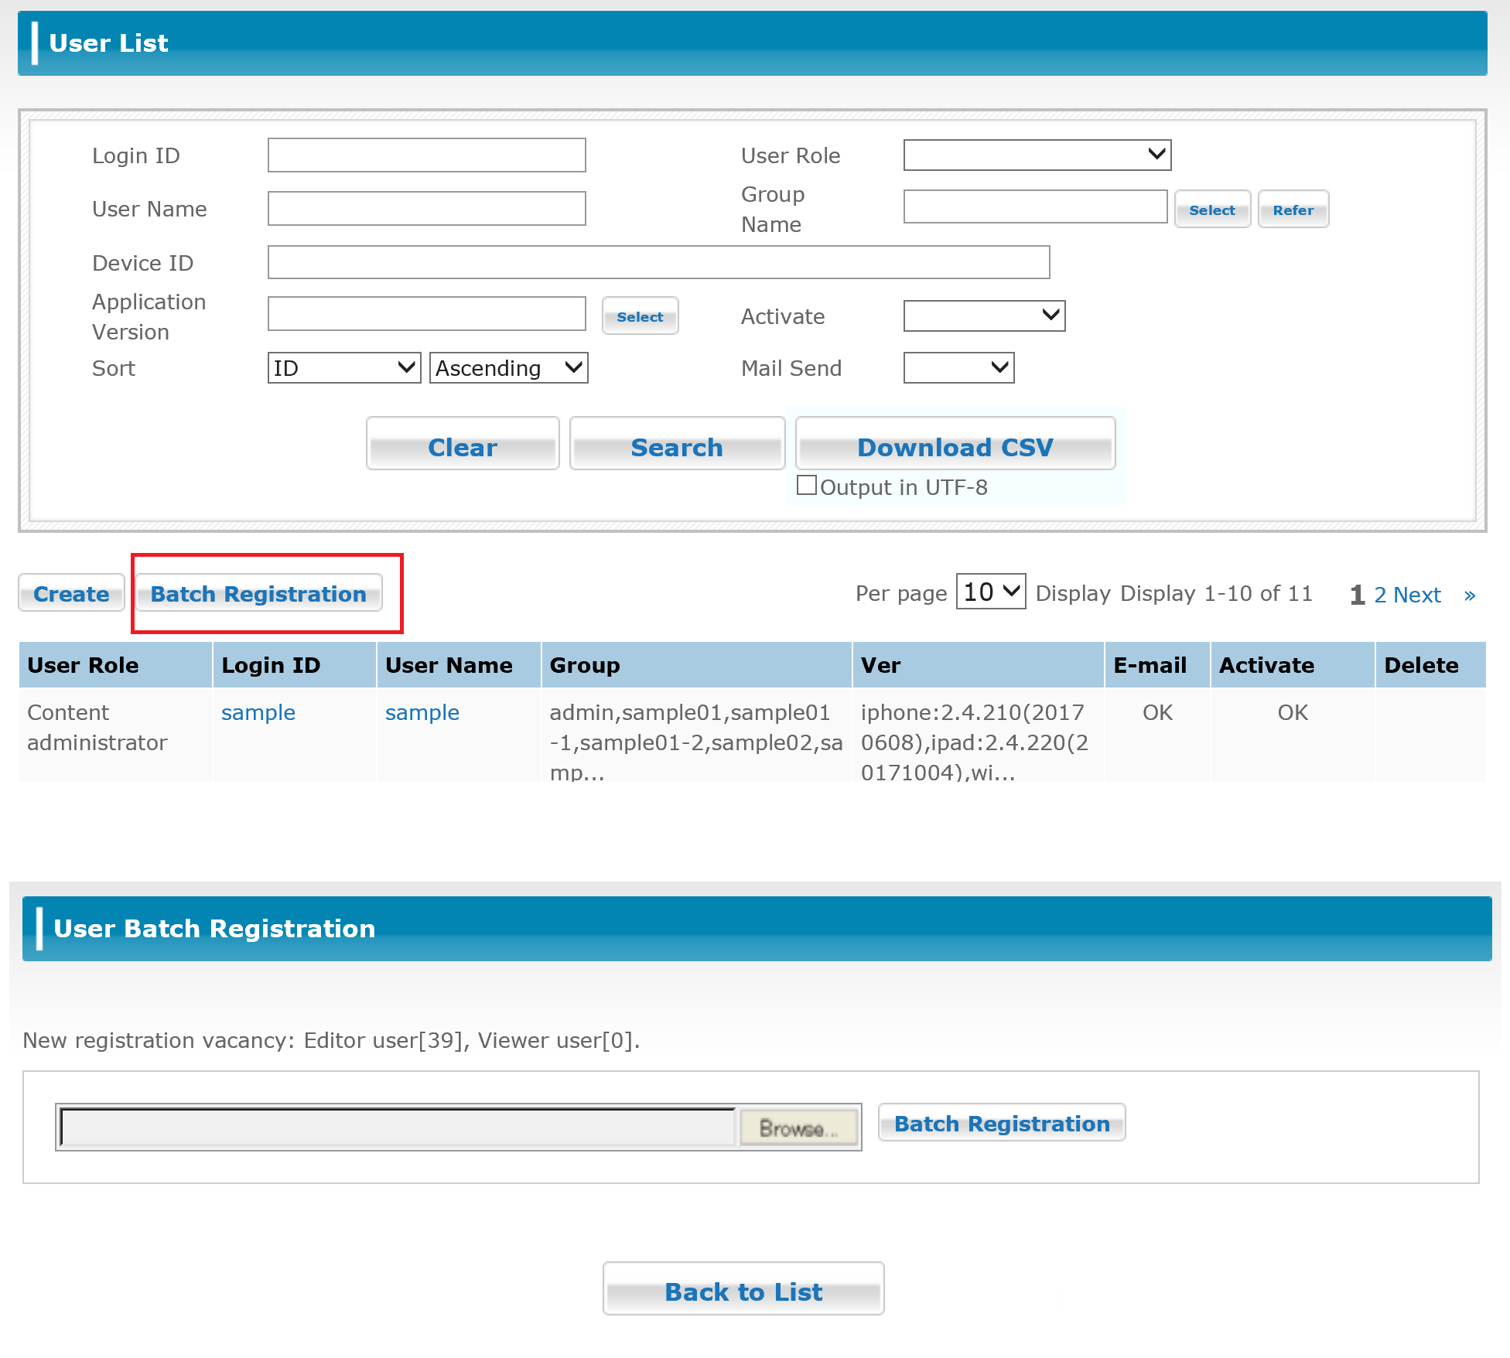
Task: Click the Application Version Select button
Action: [640, 316]
